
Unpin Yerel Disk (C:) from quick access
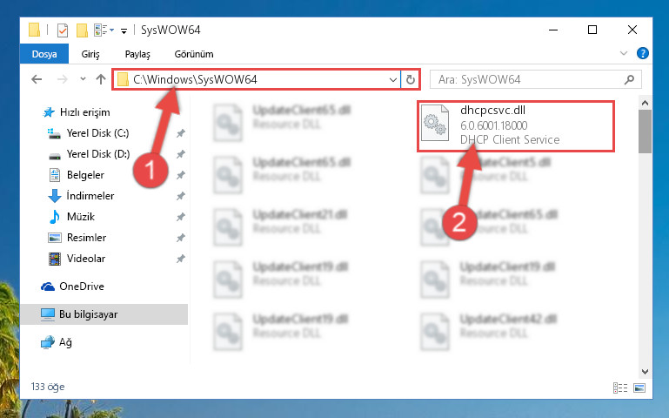point(181,133)
